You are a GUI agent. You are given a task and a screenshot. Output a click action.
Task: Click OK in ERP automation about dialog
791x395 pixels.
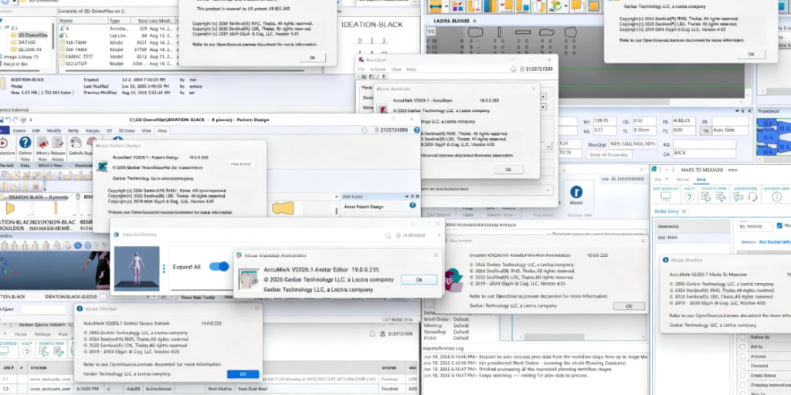tap(629, 306)
